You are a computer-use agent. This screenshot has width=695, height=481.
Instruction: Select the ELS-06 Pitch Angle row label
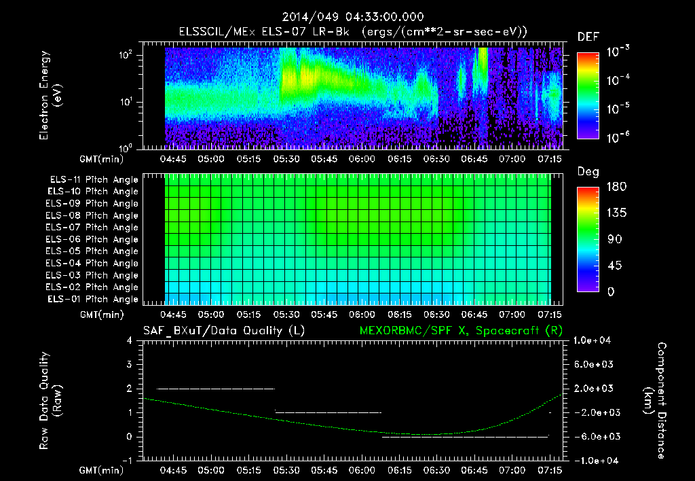coord(92,240)
